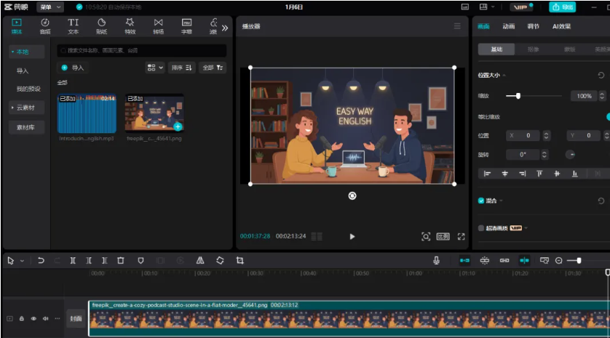Viewport: 610px width, 338px height.
Task: Click the delete trash icon in timeline toolbar
Action: tap(121, 260)
